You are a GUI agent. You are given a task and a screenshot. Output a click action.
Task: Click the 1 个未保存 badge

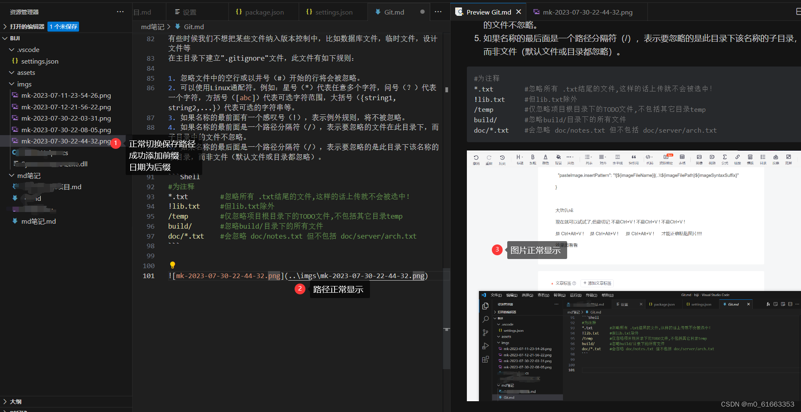(x=63, y=27)
